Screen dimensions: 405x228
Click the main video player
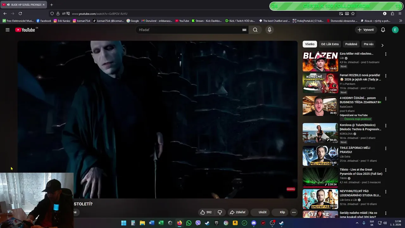coord(158,119)
